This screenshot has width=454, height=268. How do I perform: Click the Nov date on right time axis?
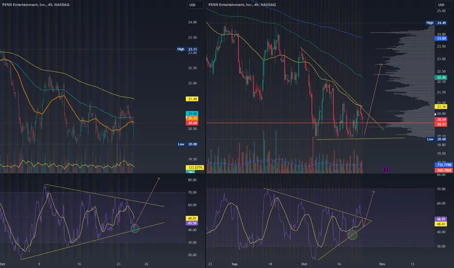[x=382, y=264]
